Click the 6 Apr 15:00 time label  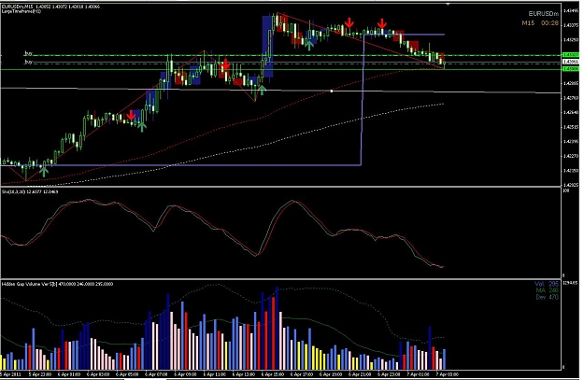273,374
